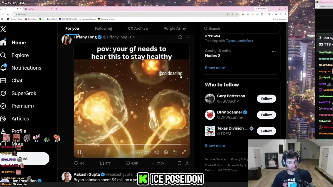The image size is (333, 187).
Task: Switch to the For you tab
Action: [72, 28]
